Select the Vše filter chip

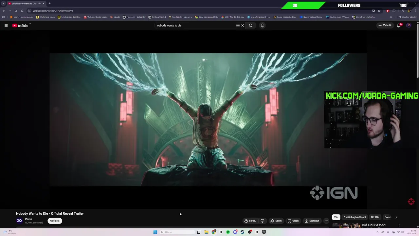[x=336, y=217]
